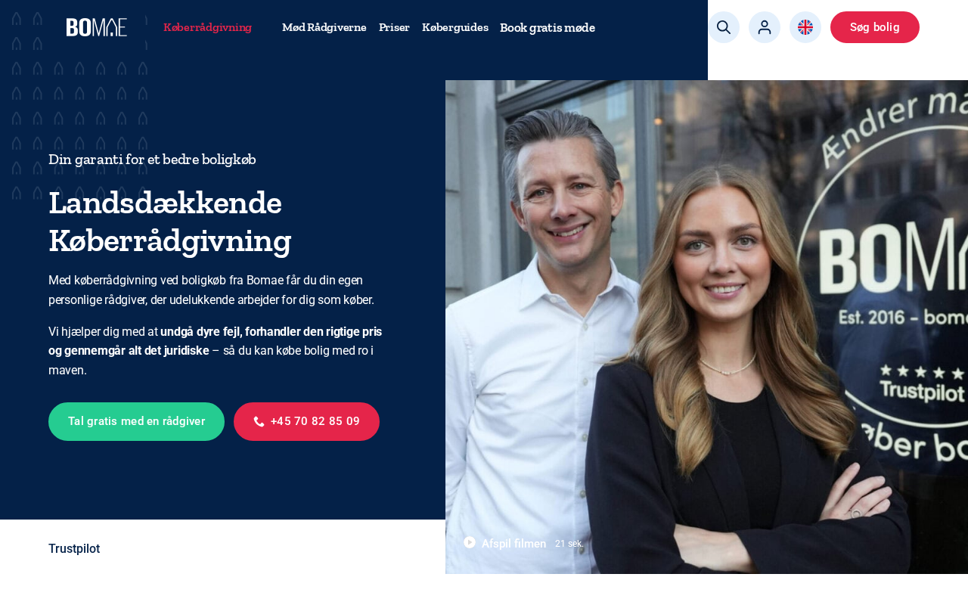Click the BOMAE logo
This screenshot has width=968, height=605.
97,27
